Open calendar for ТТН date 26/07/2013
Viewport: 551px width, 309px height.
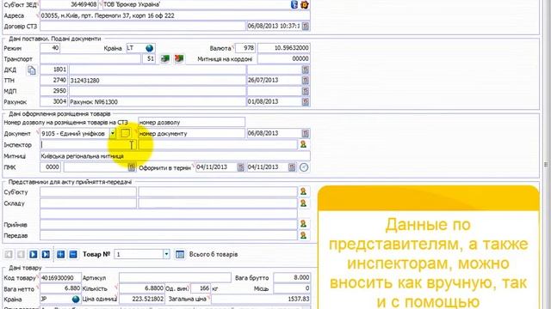click(x=306, y=81)
